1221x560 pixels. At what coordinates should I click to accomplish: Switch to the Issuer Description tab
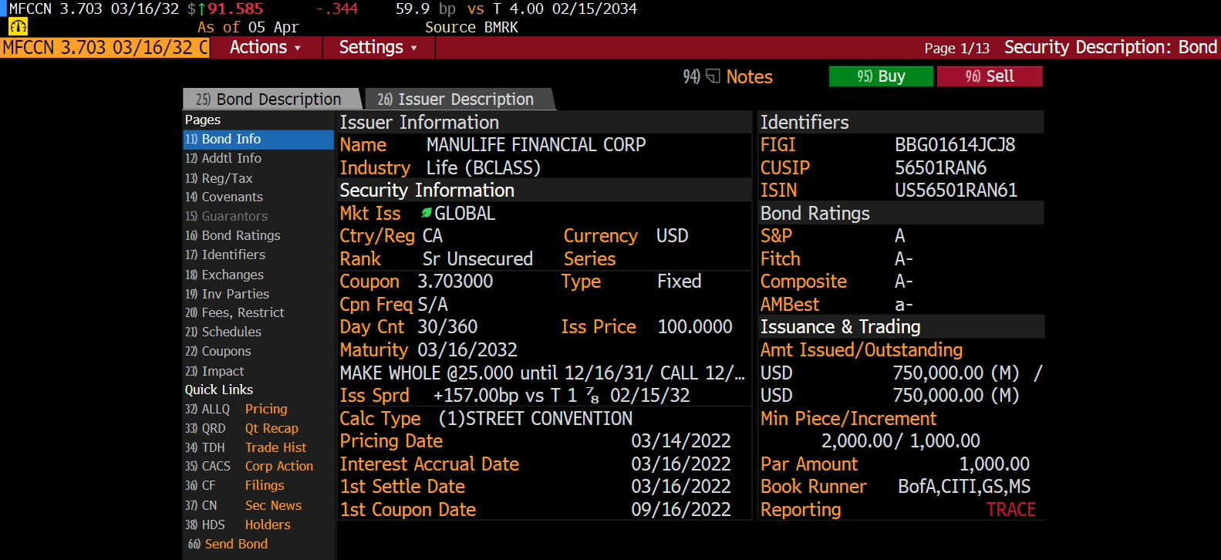click(459, 100)
